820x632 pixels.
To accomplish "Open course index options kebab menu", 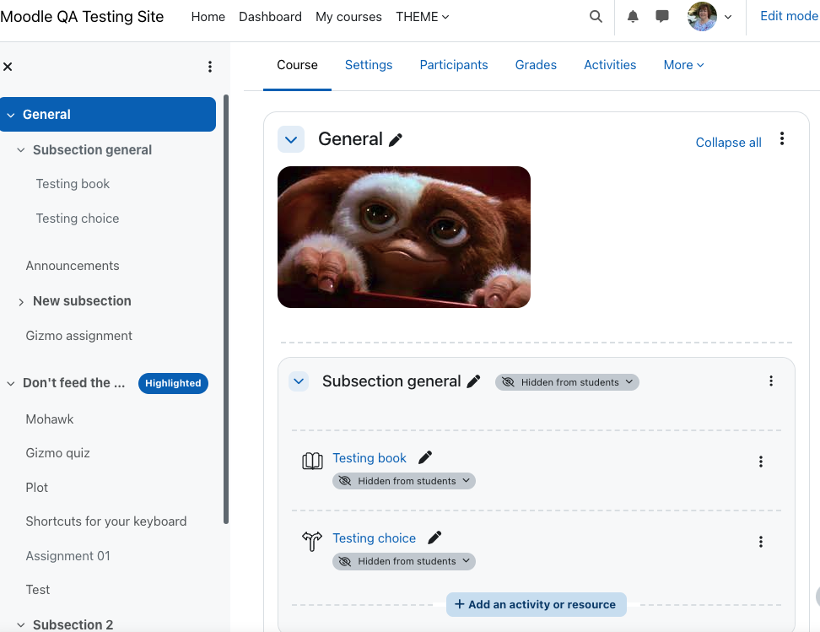I will coord(210,67).
